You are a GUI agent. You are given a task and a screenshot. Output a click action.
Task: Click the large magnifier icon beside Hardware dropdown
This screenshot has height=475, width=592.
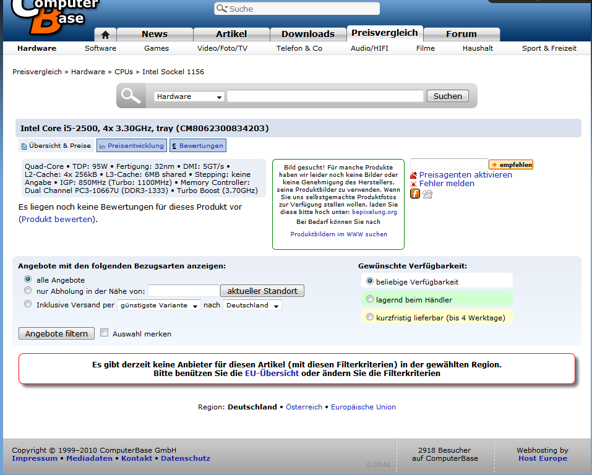pos(131,96)
